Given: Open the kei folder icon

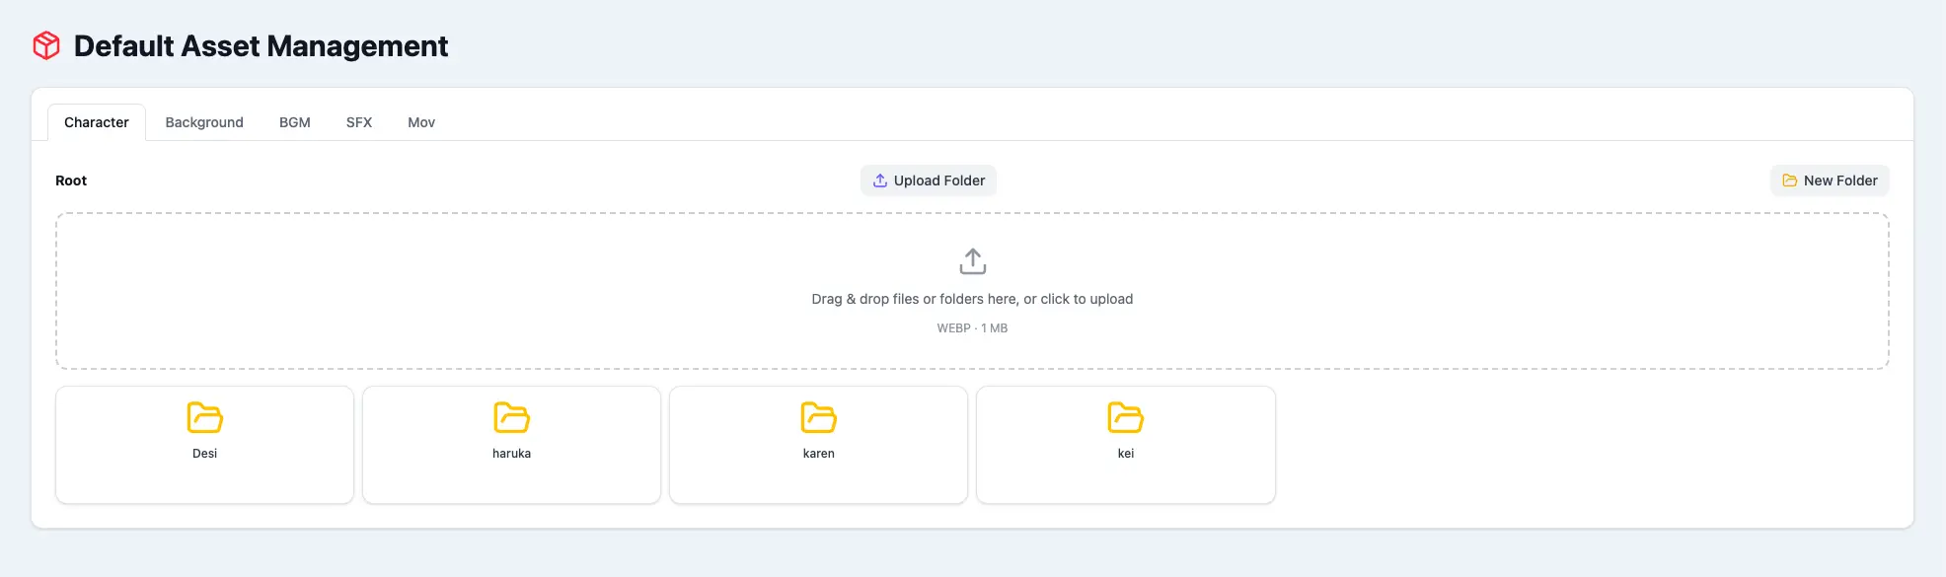Looking at the screenshot, I should click(x=1125, y=417).
